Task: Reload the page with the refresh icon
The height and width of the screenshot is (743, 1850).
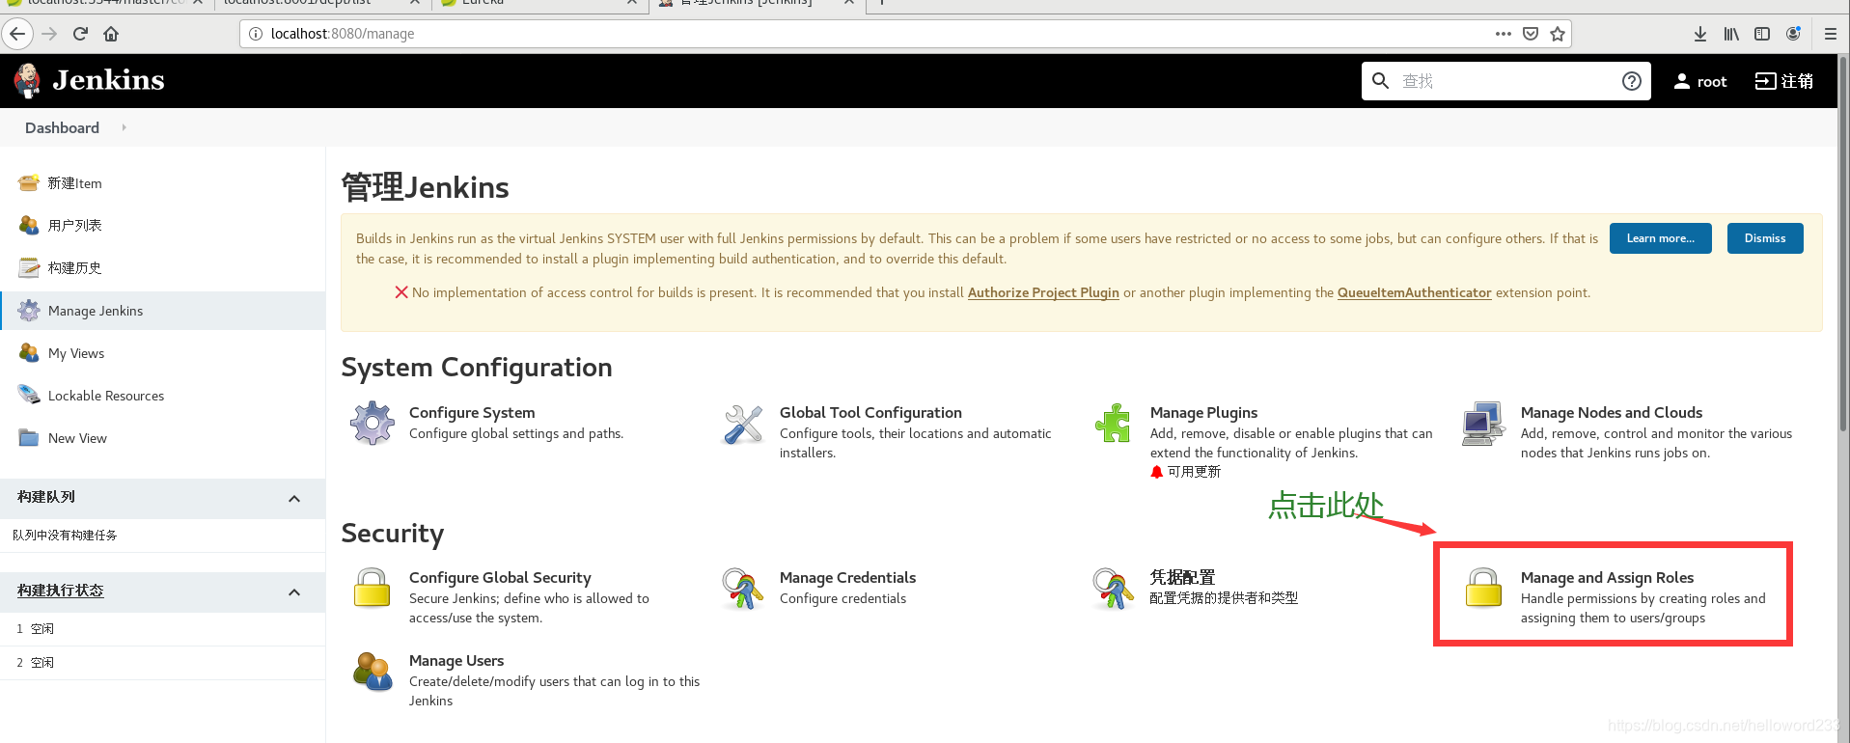Action: [80, 34]
